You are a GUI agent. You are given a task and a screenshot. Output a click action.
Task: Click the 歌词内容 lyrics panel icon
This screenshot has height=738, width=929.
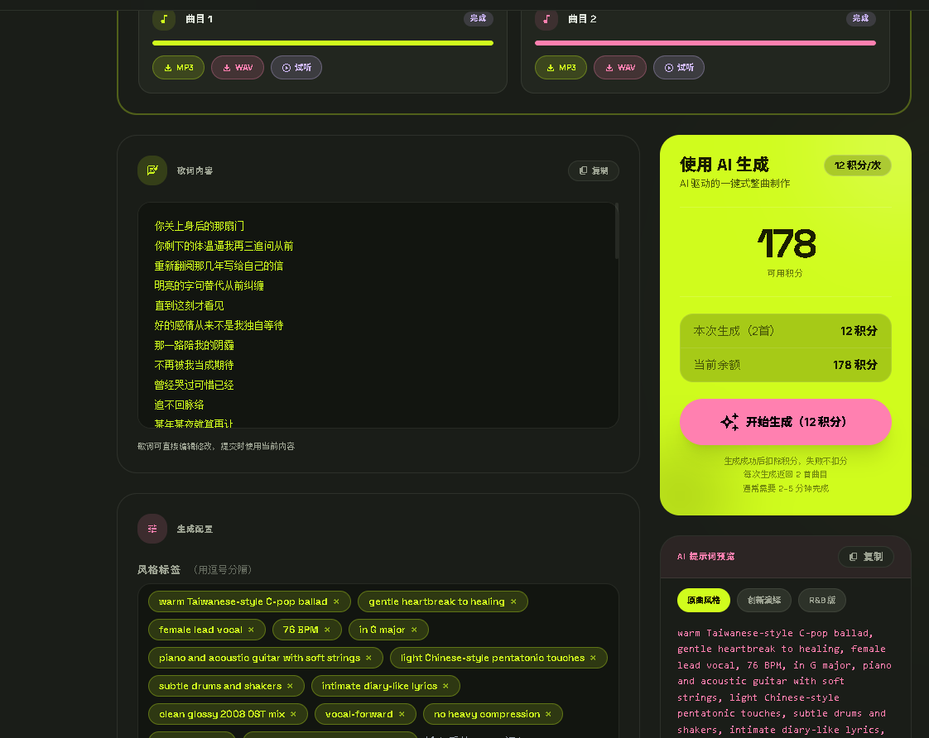coord(152,170)
